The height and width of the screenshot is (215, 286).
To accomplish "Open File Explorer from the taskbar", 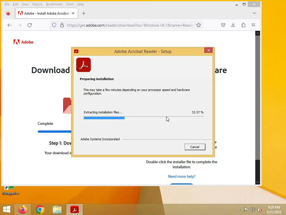I will pyautogui.click(x=57, y=209).
